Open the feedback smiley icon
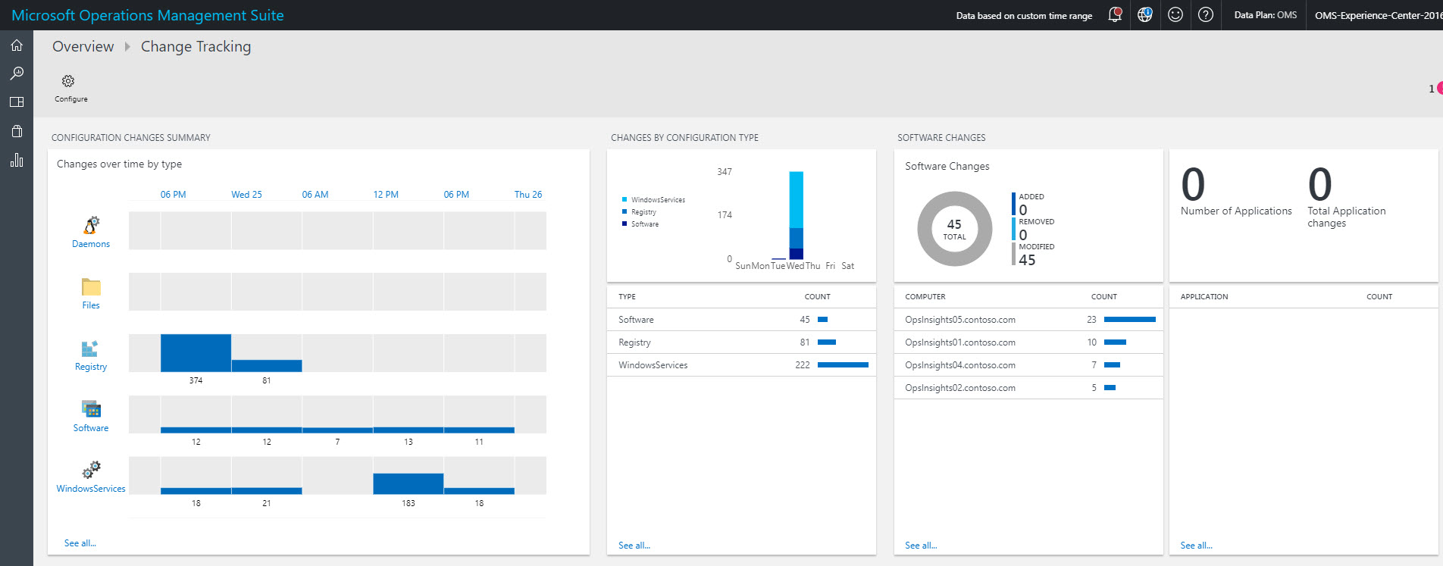 (1175, 14)
